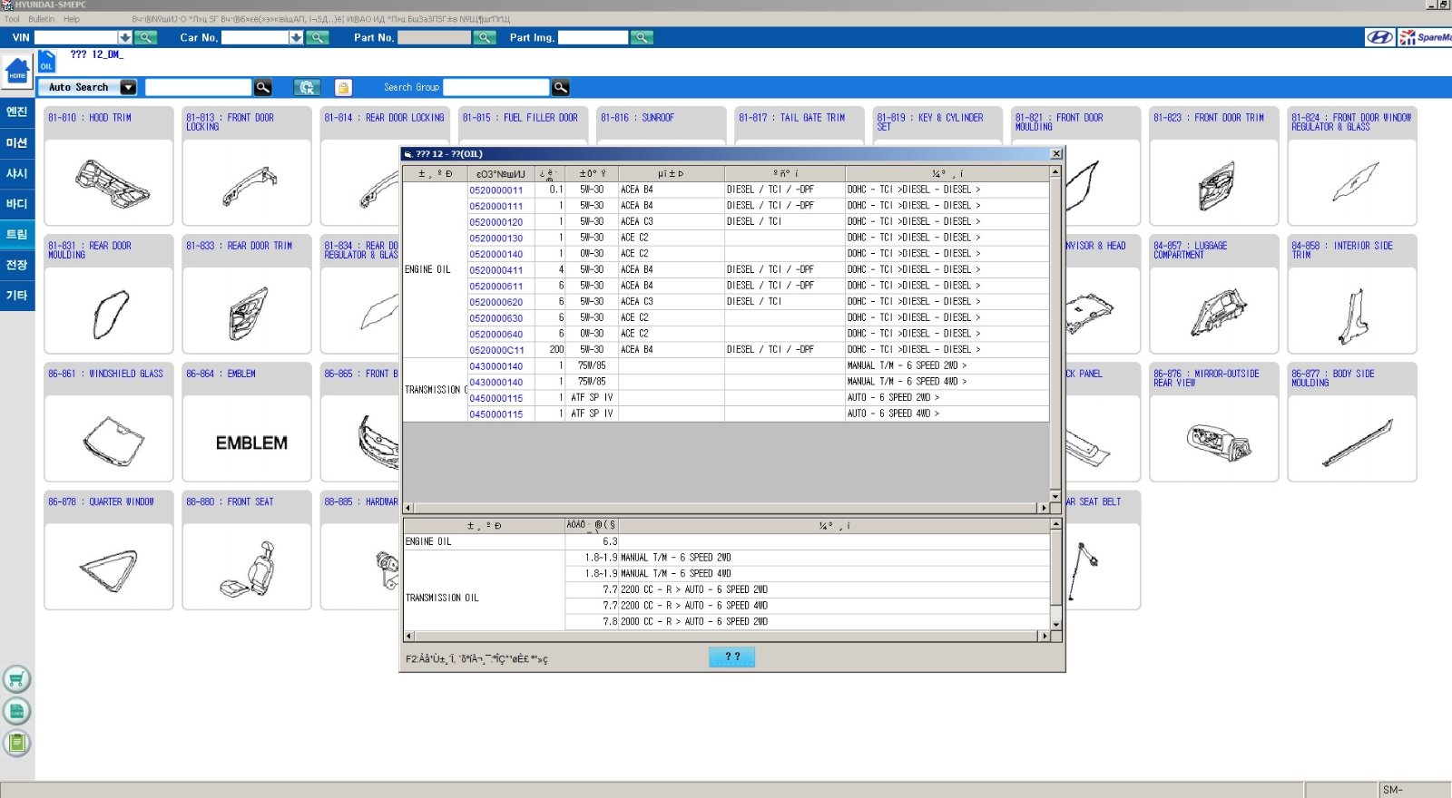Viewport: 1452px width, 798px height.
Task: Click the Search Group magnifier button
Action: coord(561,87)
